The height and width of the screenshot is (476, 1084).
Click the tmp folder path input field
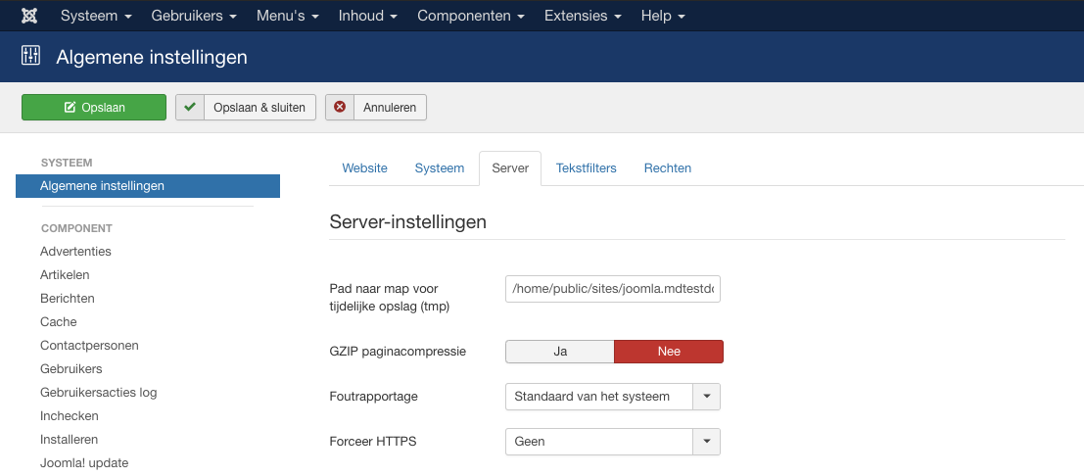(613, 289)
